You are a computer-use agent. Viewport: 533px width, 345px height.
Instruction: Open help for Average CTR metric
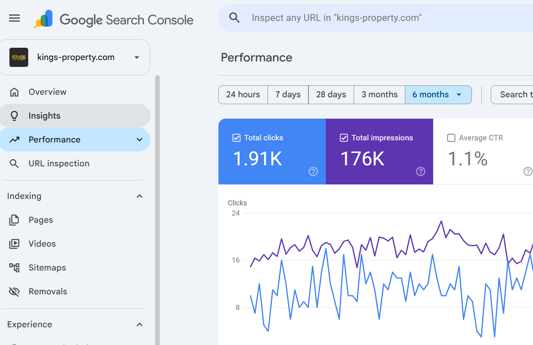(x=528, y=171)
